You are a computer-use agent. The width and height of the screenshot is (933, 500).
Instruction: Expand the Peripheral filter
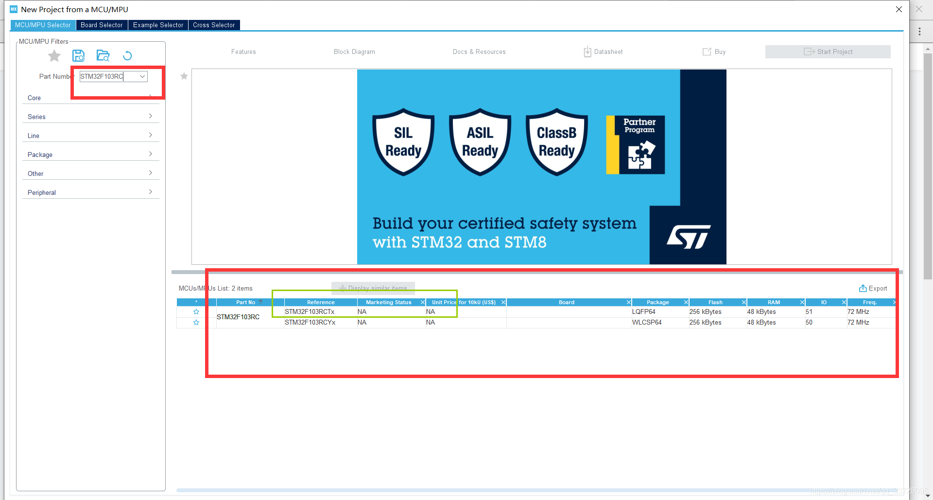pos(90,192)
